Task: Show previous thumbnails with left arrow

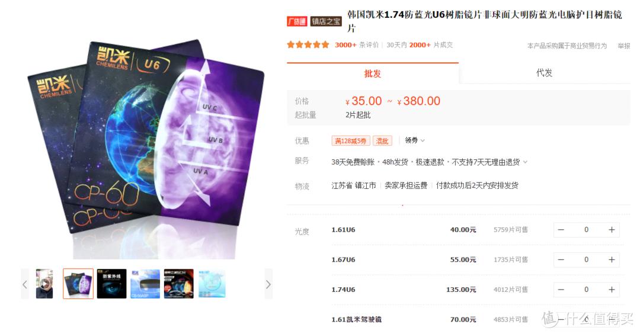Action: pyautogui.click(x=25, y=284)
